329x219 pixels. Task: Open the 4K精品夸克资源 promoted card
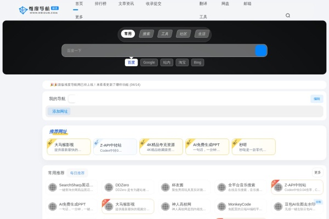click(x=161, y=147)
